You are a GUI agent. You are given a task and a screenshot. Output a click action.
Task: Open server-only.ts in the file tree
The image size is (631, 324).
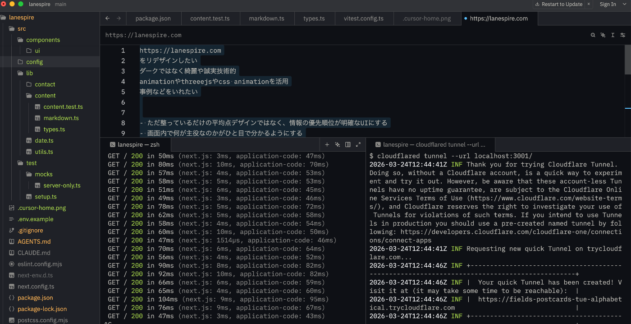[62, 185]
